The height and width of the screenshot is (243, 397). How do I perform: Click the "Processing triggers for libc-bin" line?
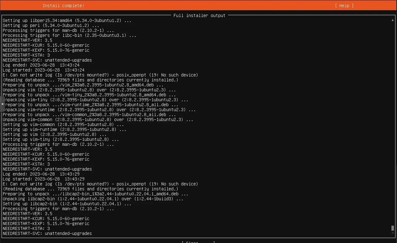tap(69, 35)
